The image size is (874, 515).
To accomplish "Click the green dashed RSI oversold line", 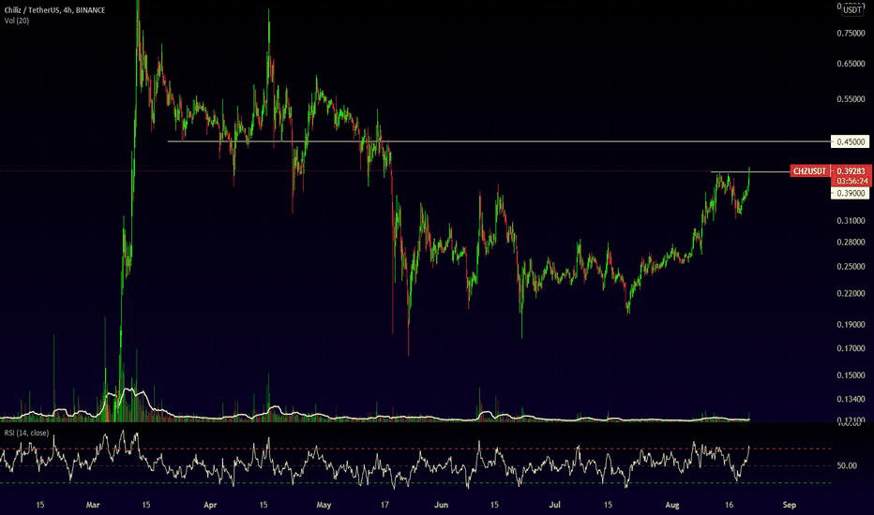I will click(x=415, y=483).
